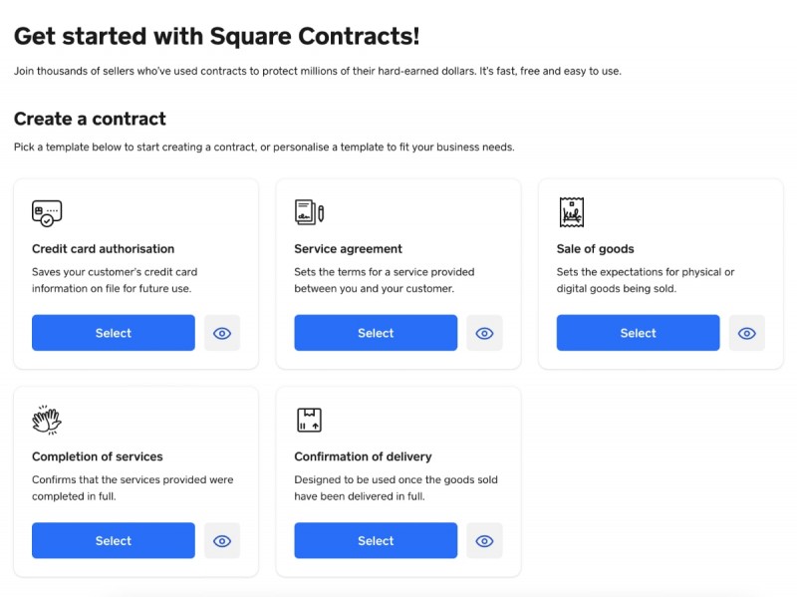Open the Completion of services card

136,456
